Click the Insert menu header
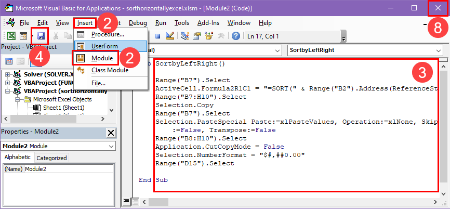This screenshot has height=209, width=450. click(x=85, y=23)
